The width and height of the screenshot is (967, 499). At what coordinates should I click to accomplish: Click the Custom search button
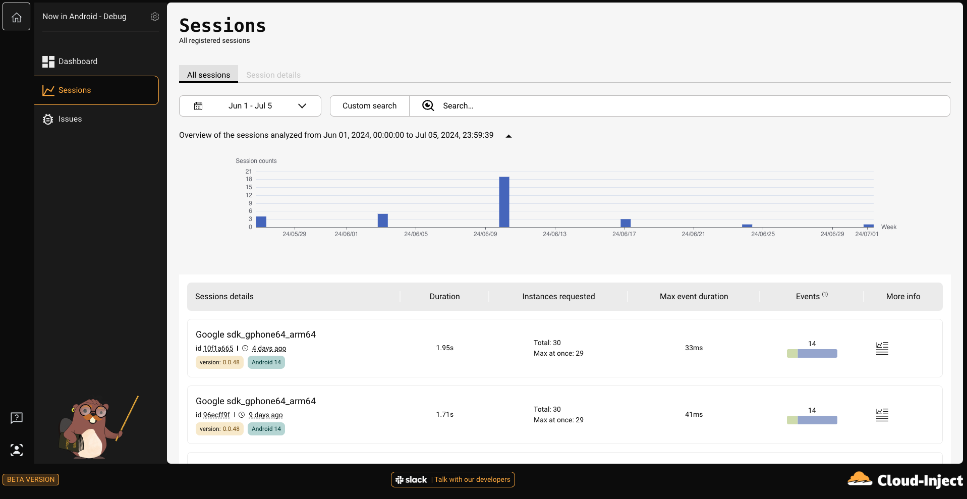[x=369, y=106]
